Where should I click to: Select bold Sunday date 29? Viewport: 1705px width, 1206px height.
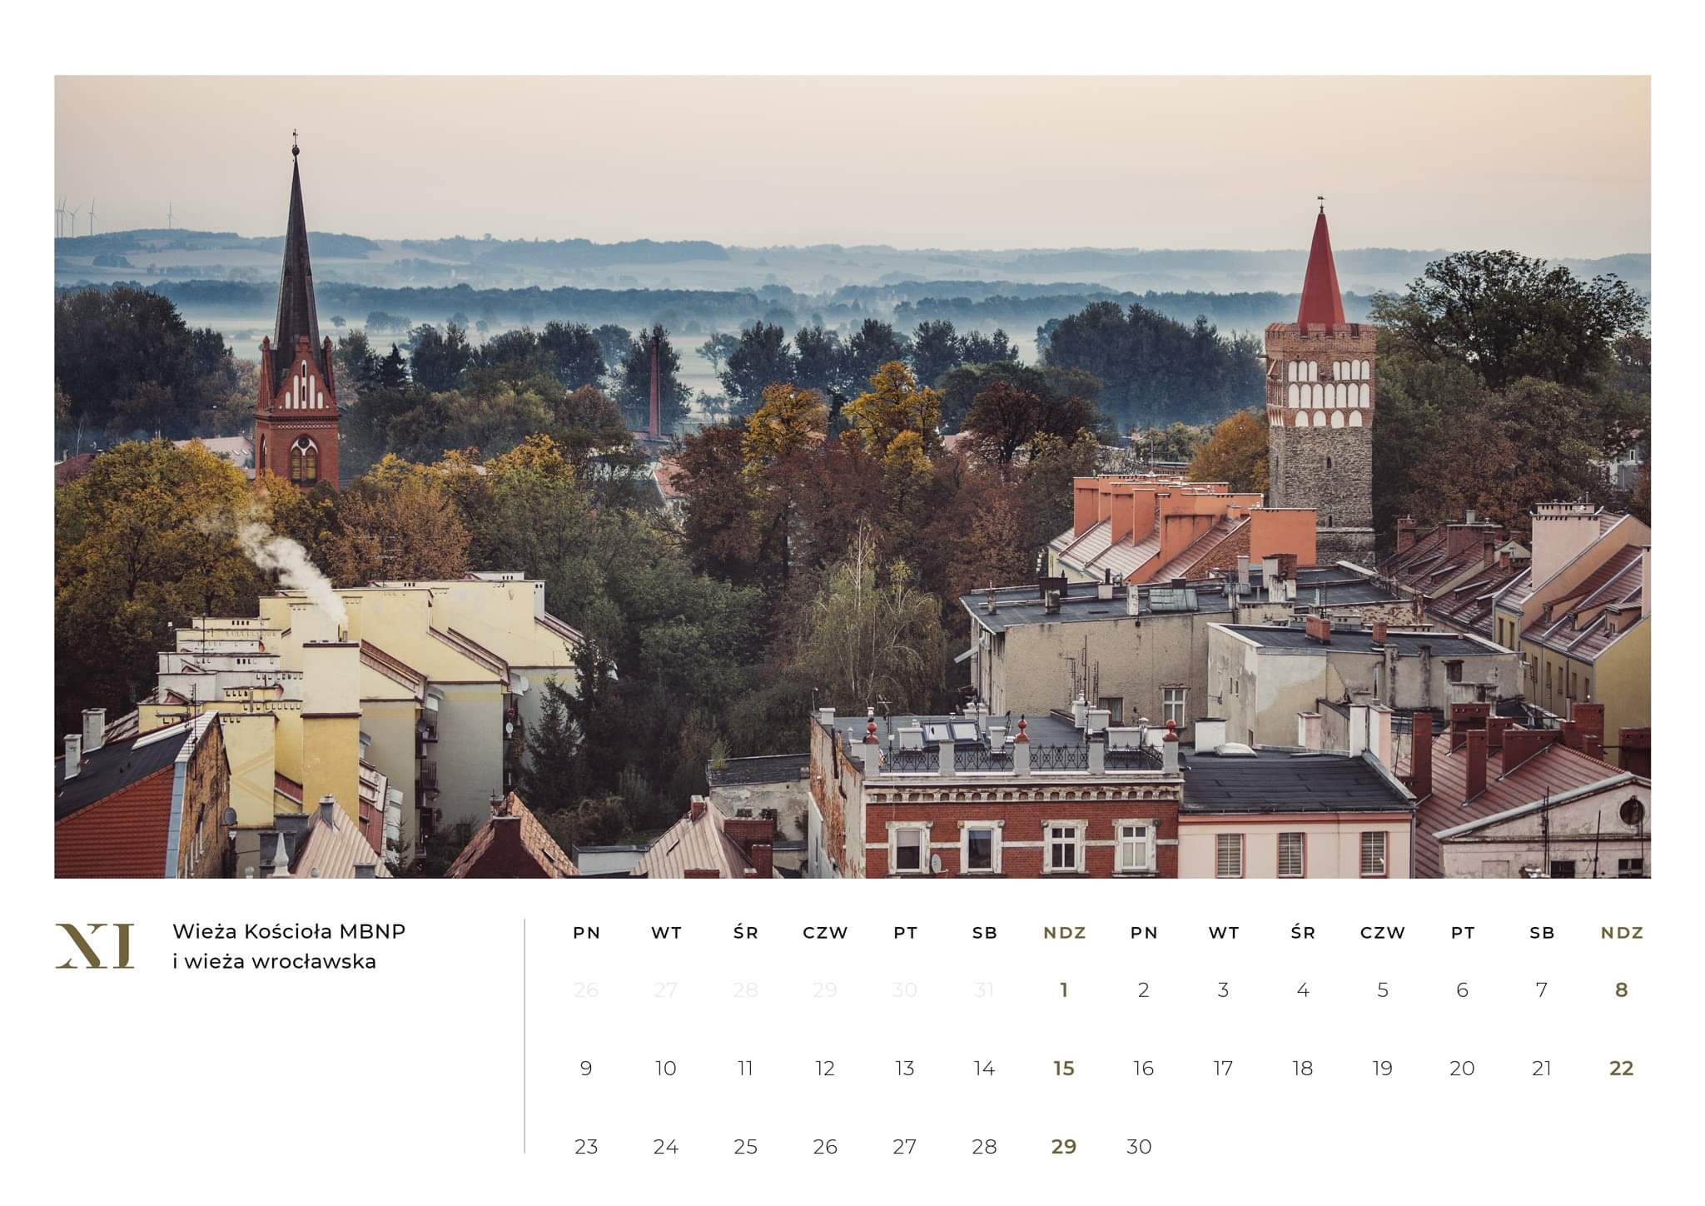1064,1147
